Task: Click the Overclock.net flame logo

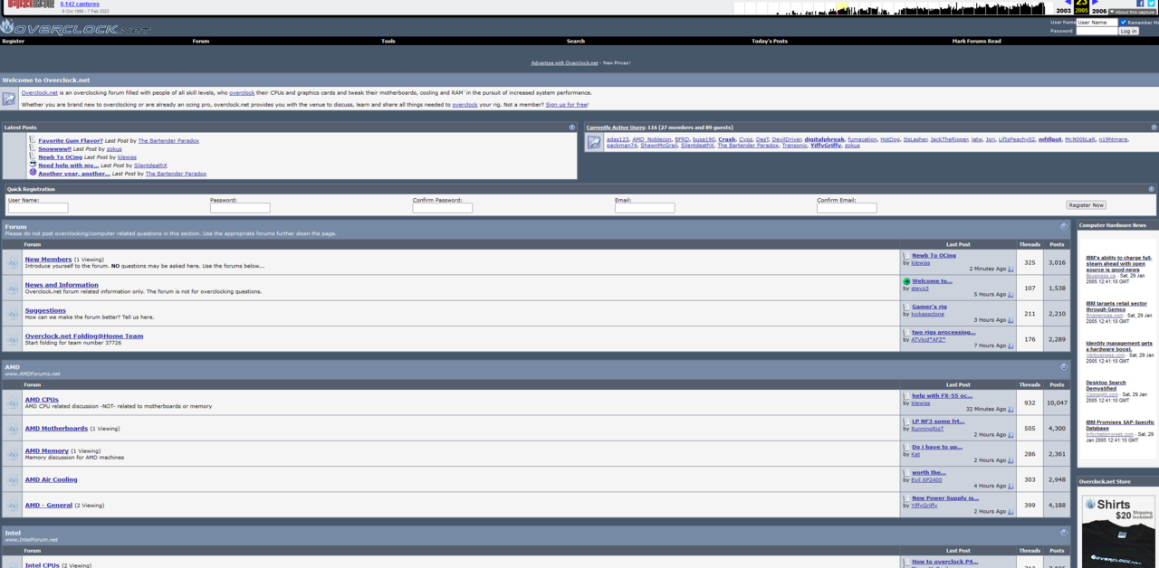Action: (x=7, y=27)
